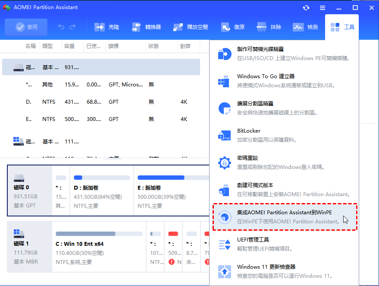
Task: Select the 509... partition block with warning
Action: coord(174,247)
